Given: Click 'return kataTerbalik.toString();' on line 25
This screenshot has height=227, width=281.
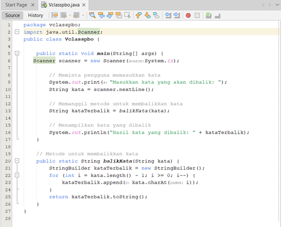Looking at the screenshot, I should pyautogui.click(x=98, y=197).
